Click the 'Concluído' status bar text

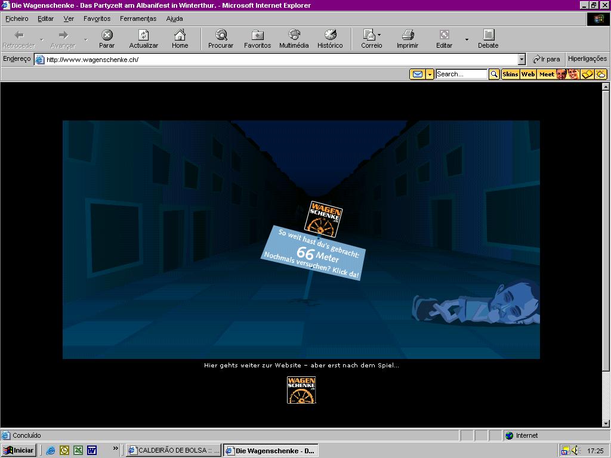coord(26,435)
